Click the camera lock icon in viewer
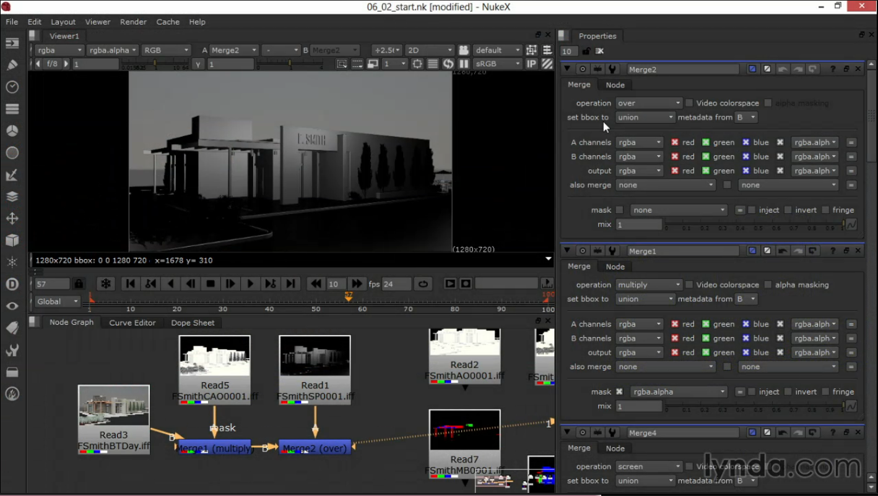Screen dimensions: 878x496 click(x=464, y=50)
